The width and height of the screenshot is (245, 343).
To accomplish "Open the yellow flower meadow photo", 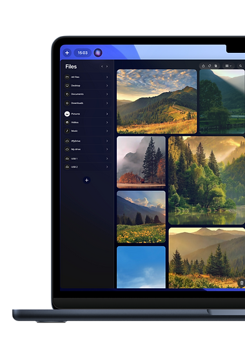I will point(141,217).
